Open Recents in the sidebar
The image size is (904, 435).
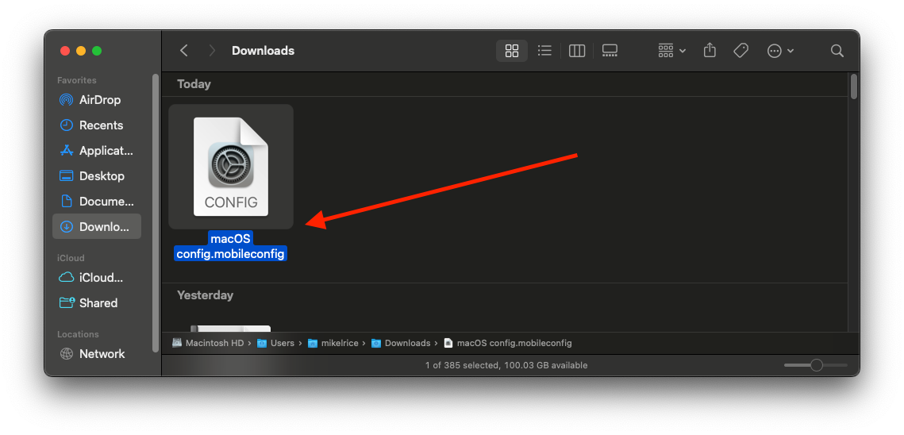97,125
